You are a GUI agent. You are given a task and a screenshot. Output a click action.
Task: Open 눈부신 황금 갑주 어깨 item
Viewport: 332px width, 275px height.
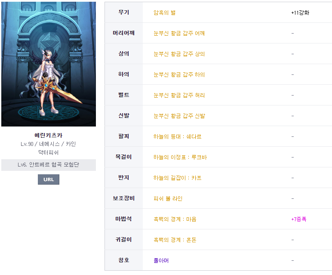179,33
